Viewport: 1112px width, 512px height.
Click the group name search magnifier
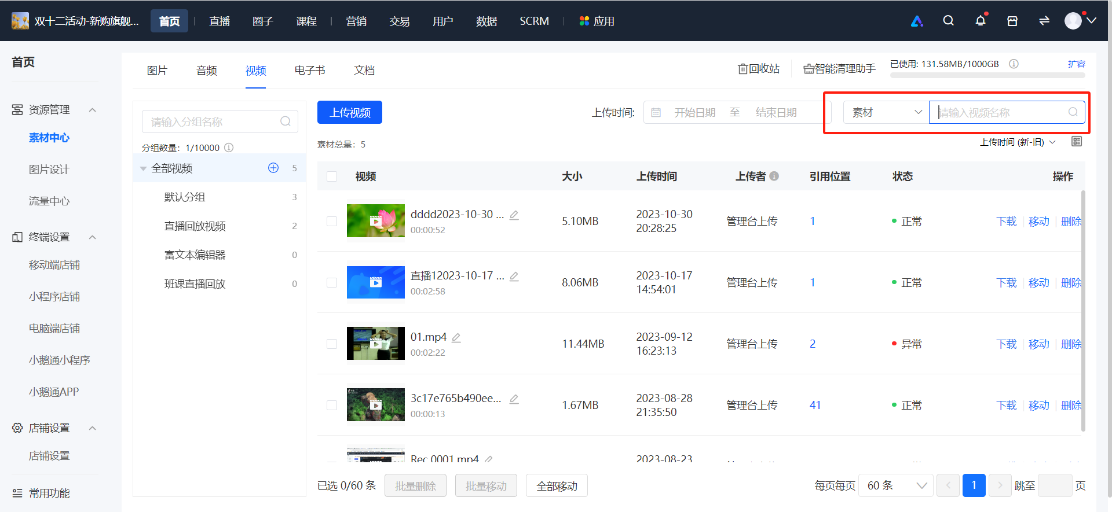coord(286,121)
